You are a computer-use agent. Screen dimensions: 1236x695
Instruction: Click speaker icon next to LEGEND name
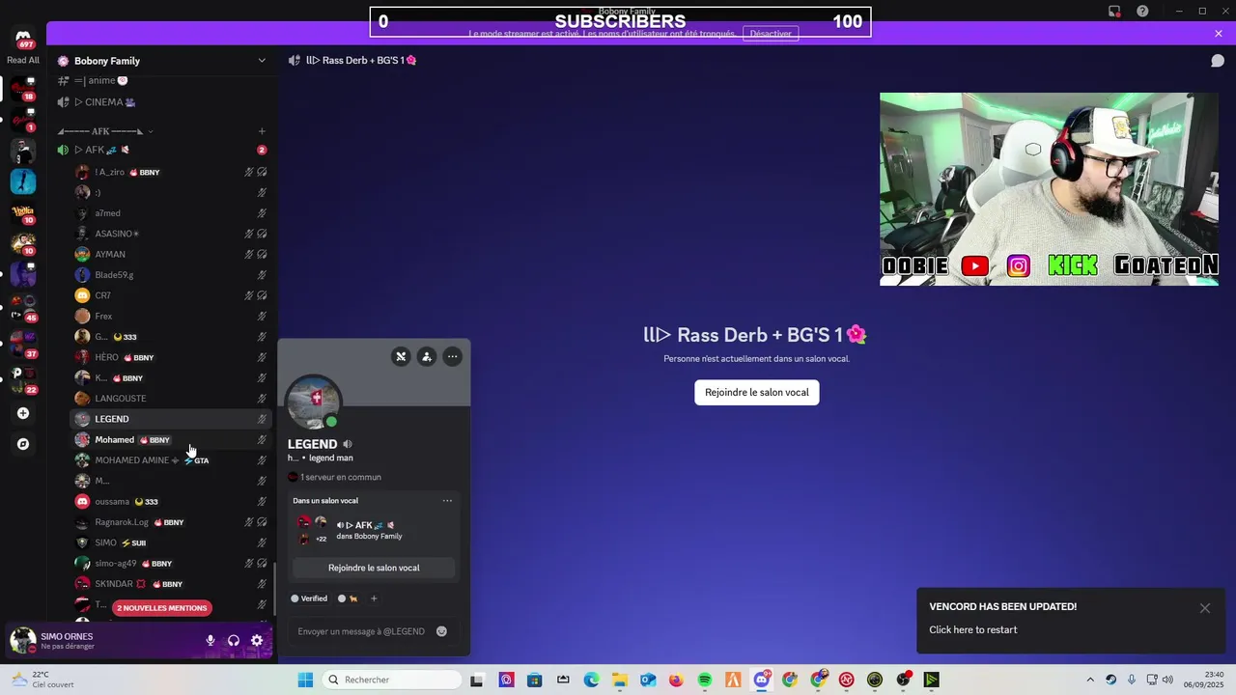tap(348, 444)
